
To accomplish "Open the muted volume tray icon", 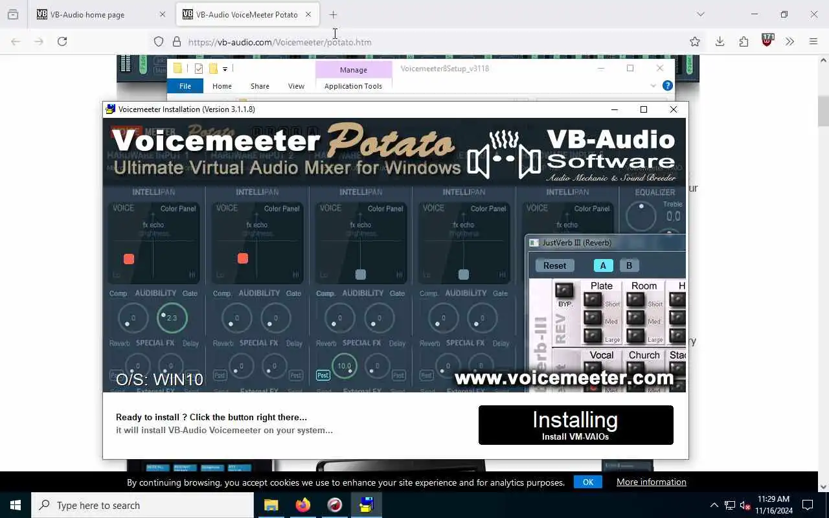I will pyautogui.click(x=745, y=505).
